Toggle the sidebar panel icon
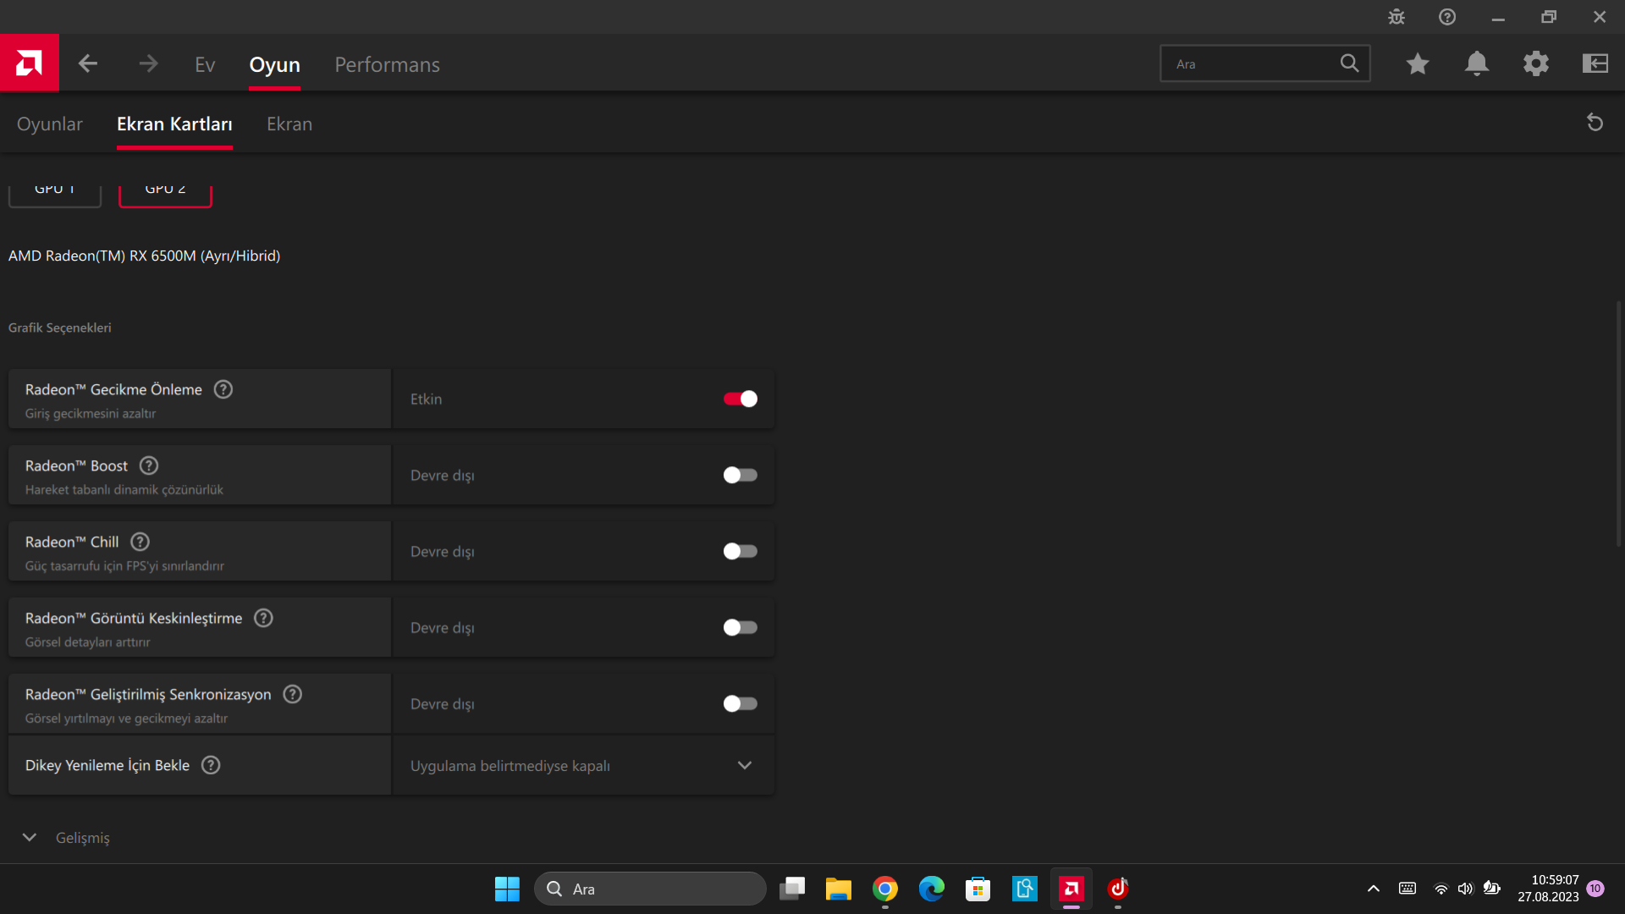Viewport: 1625px width, 914px height. pos(1595,63)
